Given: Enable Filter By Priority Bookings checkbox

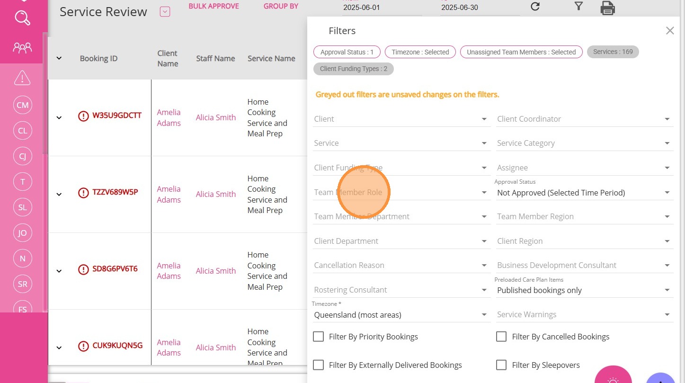Looking at the screenshot, I should coord(319,337).
